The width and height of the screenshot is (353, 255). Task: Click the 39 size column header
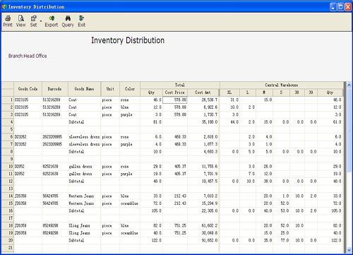point(311,93)
